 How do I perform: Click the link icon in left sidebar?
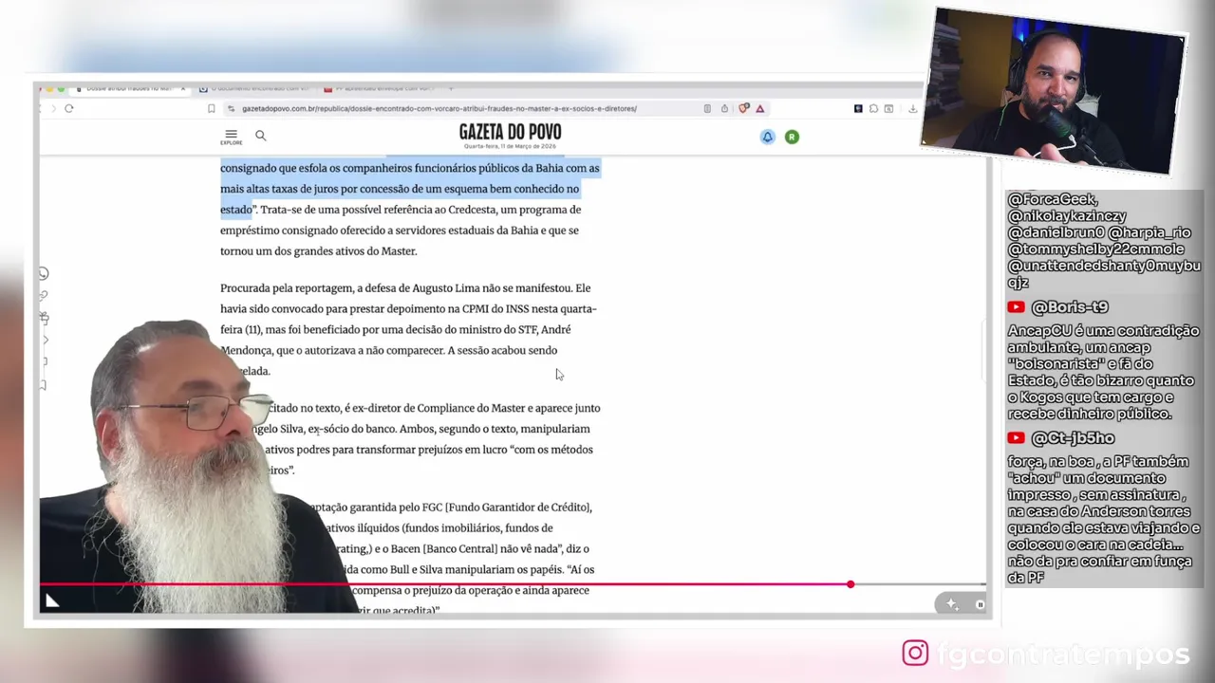[x=44, y=295]
